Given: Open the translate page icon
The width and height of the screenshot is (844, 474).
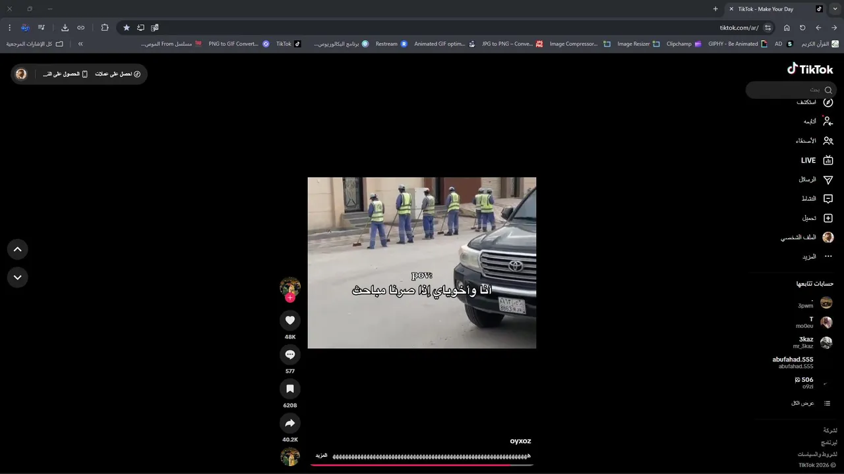Looking at the screenshot, I should coord(155,28).
